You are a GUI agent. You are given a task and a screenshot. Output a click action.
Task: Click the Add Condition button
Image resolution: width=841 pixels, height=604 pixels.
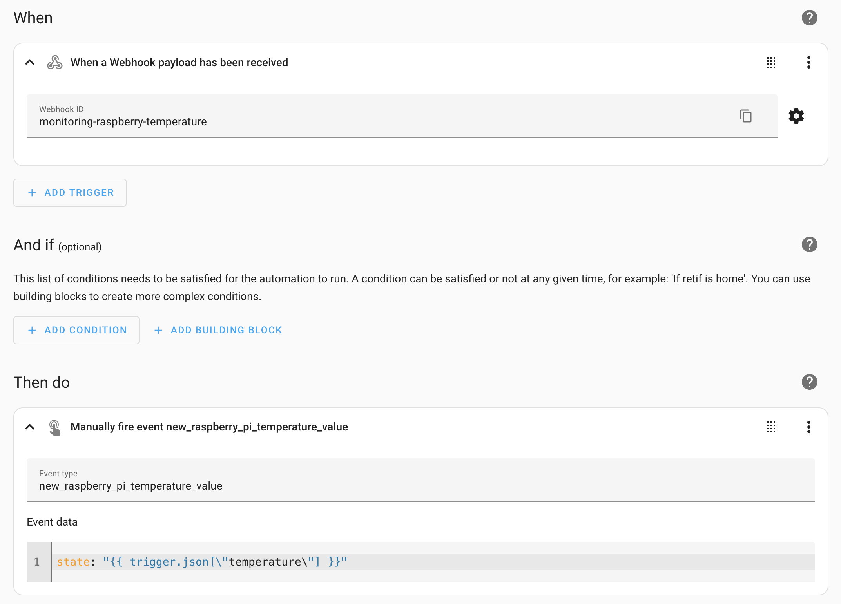click(76, 330)
